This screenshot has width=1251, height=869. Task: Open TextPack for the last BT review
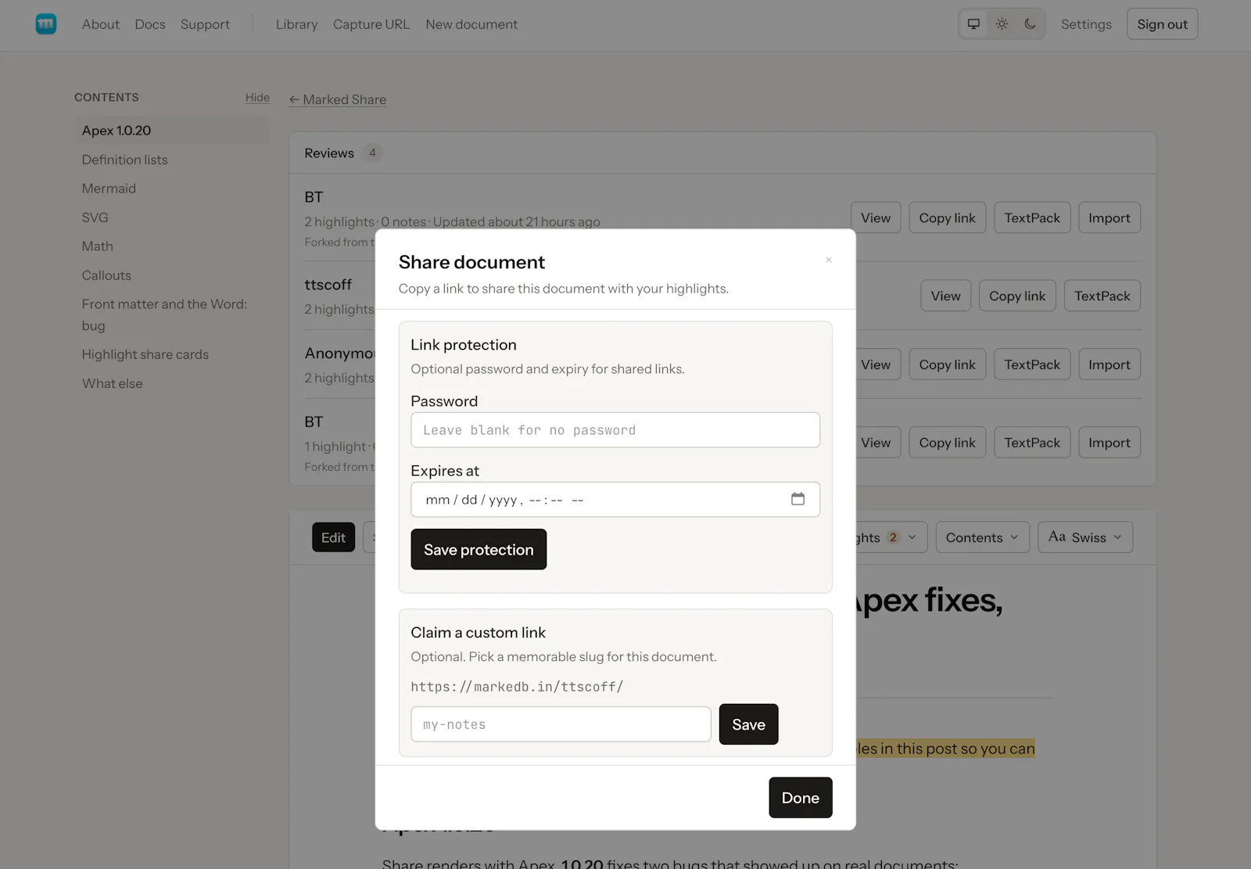tap(1032, 443)
